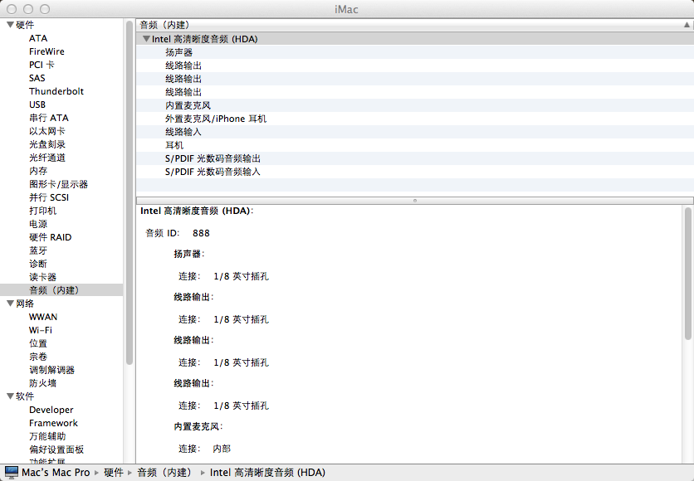Viewport: 694px width, 481px height.
Task: Click the split divider handle between the panes
Action: pos(414,200)
